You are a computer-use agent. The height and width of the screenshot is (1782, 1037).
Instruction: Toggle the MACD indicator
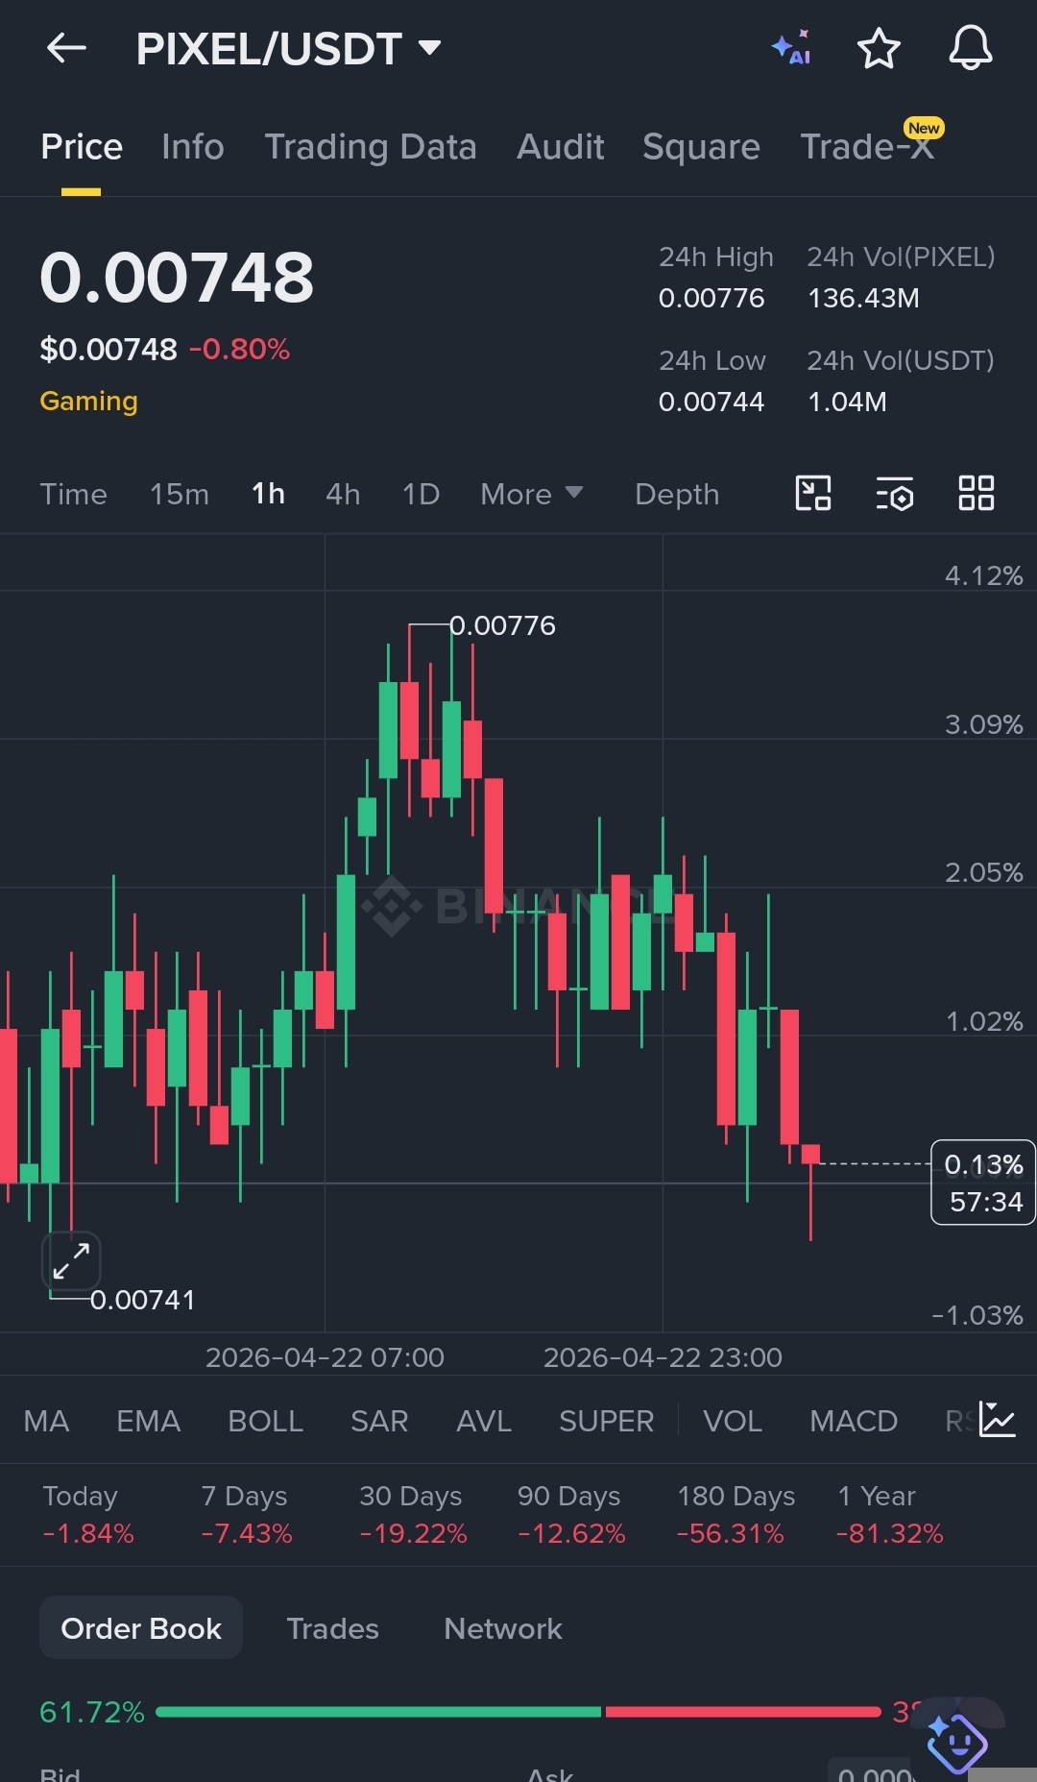tap(854, 1421)
